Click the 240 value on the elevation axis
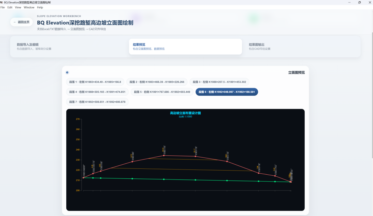This screenshot has height=216, width=373. [78, 150]
